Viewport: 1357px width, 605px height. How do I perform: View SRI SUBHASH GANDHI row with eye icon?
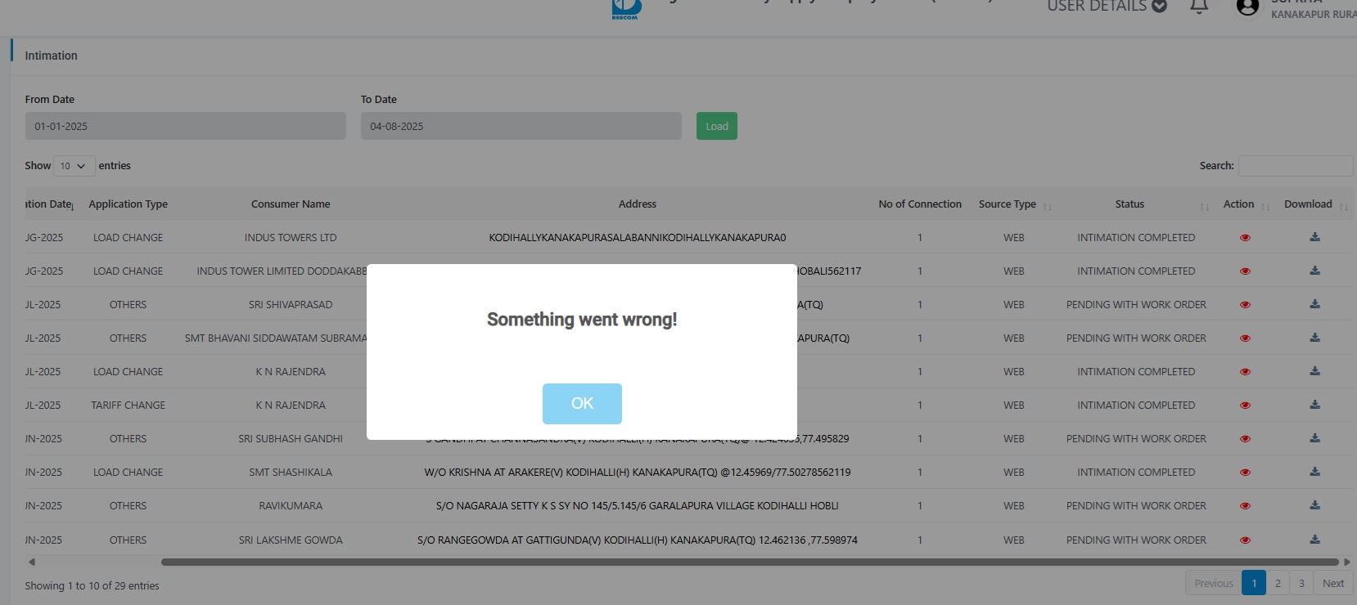pyautogui.click(x=1245, y=439)
